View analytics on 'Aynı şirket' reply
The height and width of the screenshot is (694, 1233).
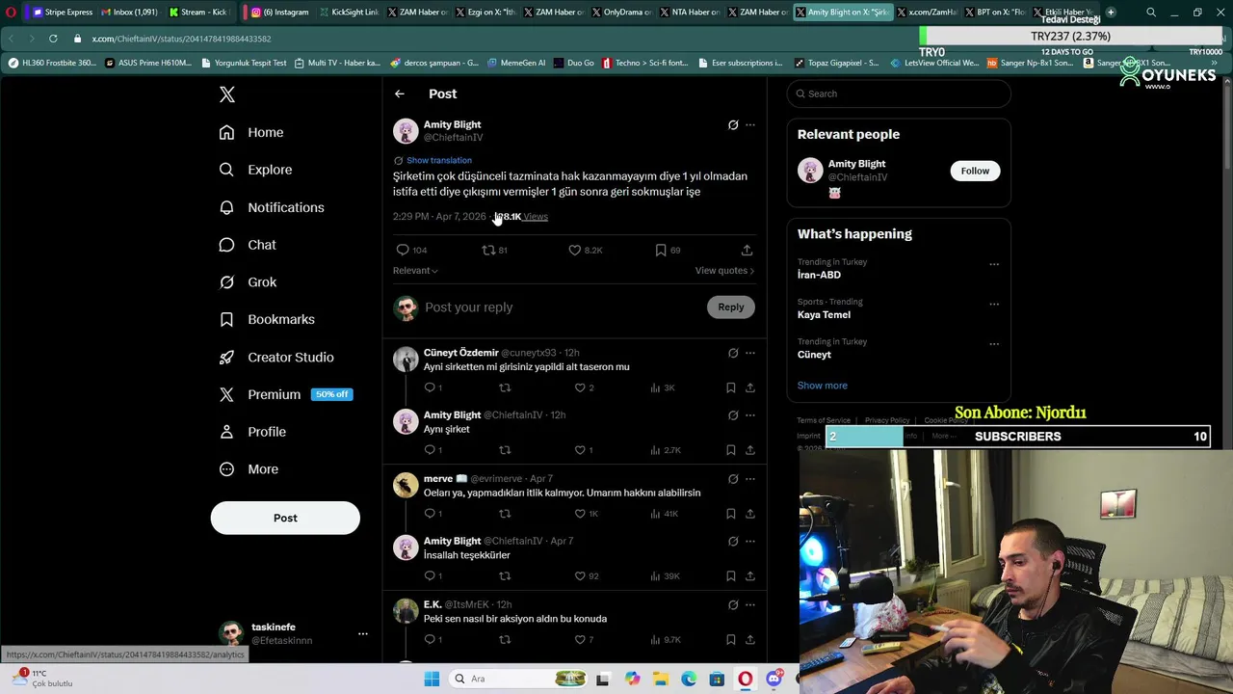click(666, 450)
